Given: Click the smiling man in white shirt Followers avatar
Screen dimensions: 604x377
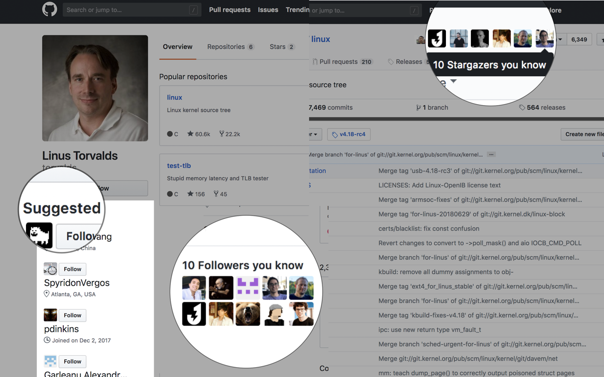Looking at the screenshot, I should [x=194, y=288].
